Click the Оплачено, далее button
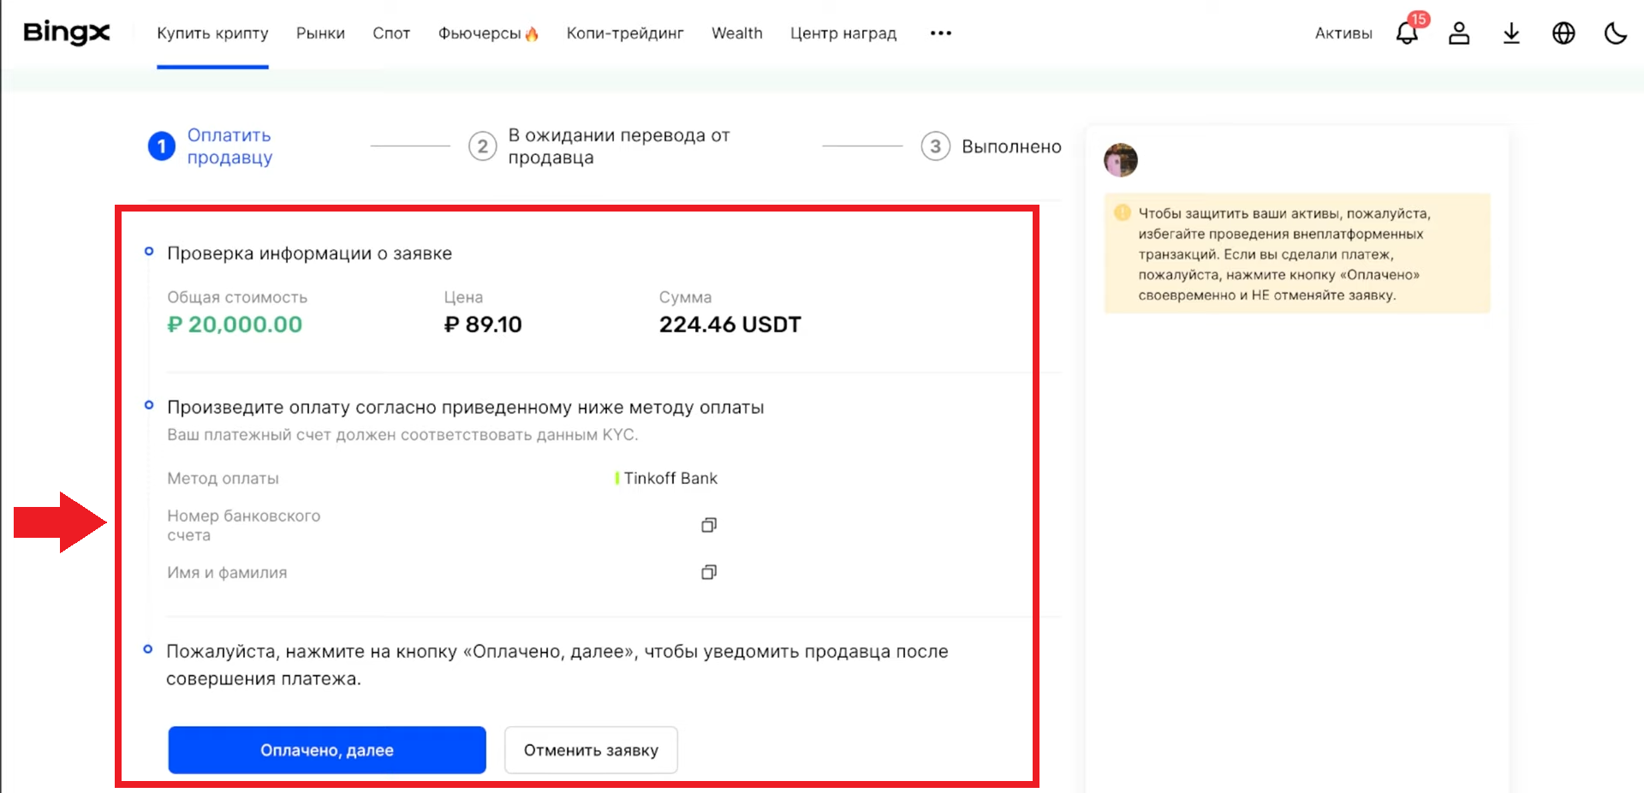The height and width of the screenshot is (793, 1644). coord(327,750)
